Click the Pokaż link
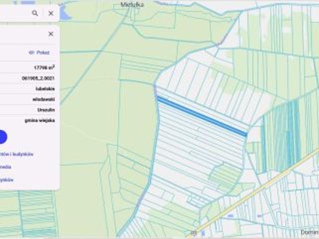The height and width of the screenshot is (239, 319). (43, 53)
